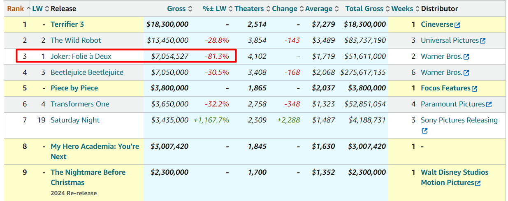
Task: Open external link icon next to Cineverse
Action: 457,25
